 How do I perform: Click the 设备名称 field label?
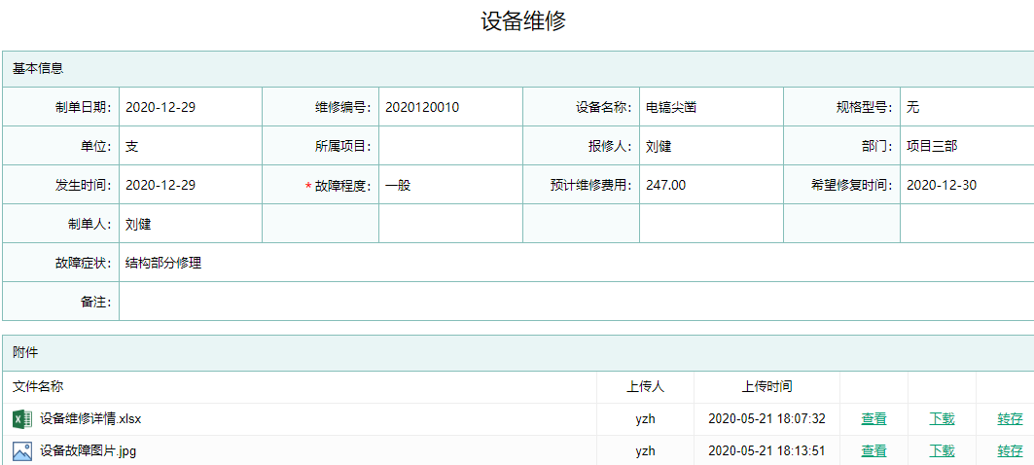(604, 108)
